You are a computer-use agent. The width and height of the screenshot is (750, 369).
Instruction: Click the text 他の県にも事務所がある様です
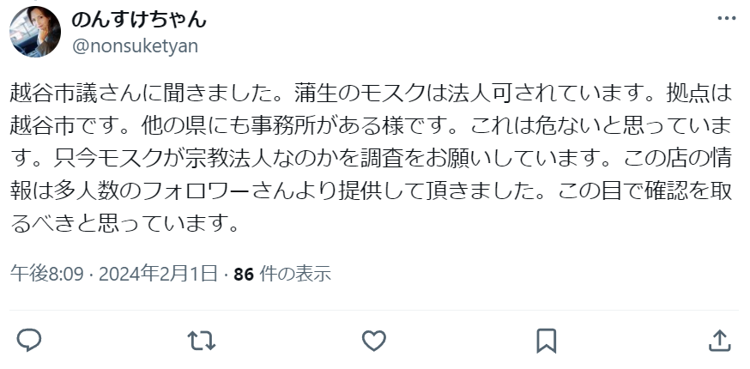click(x=294, y=126)
